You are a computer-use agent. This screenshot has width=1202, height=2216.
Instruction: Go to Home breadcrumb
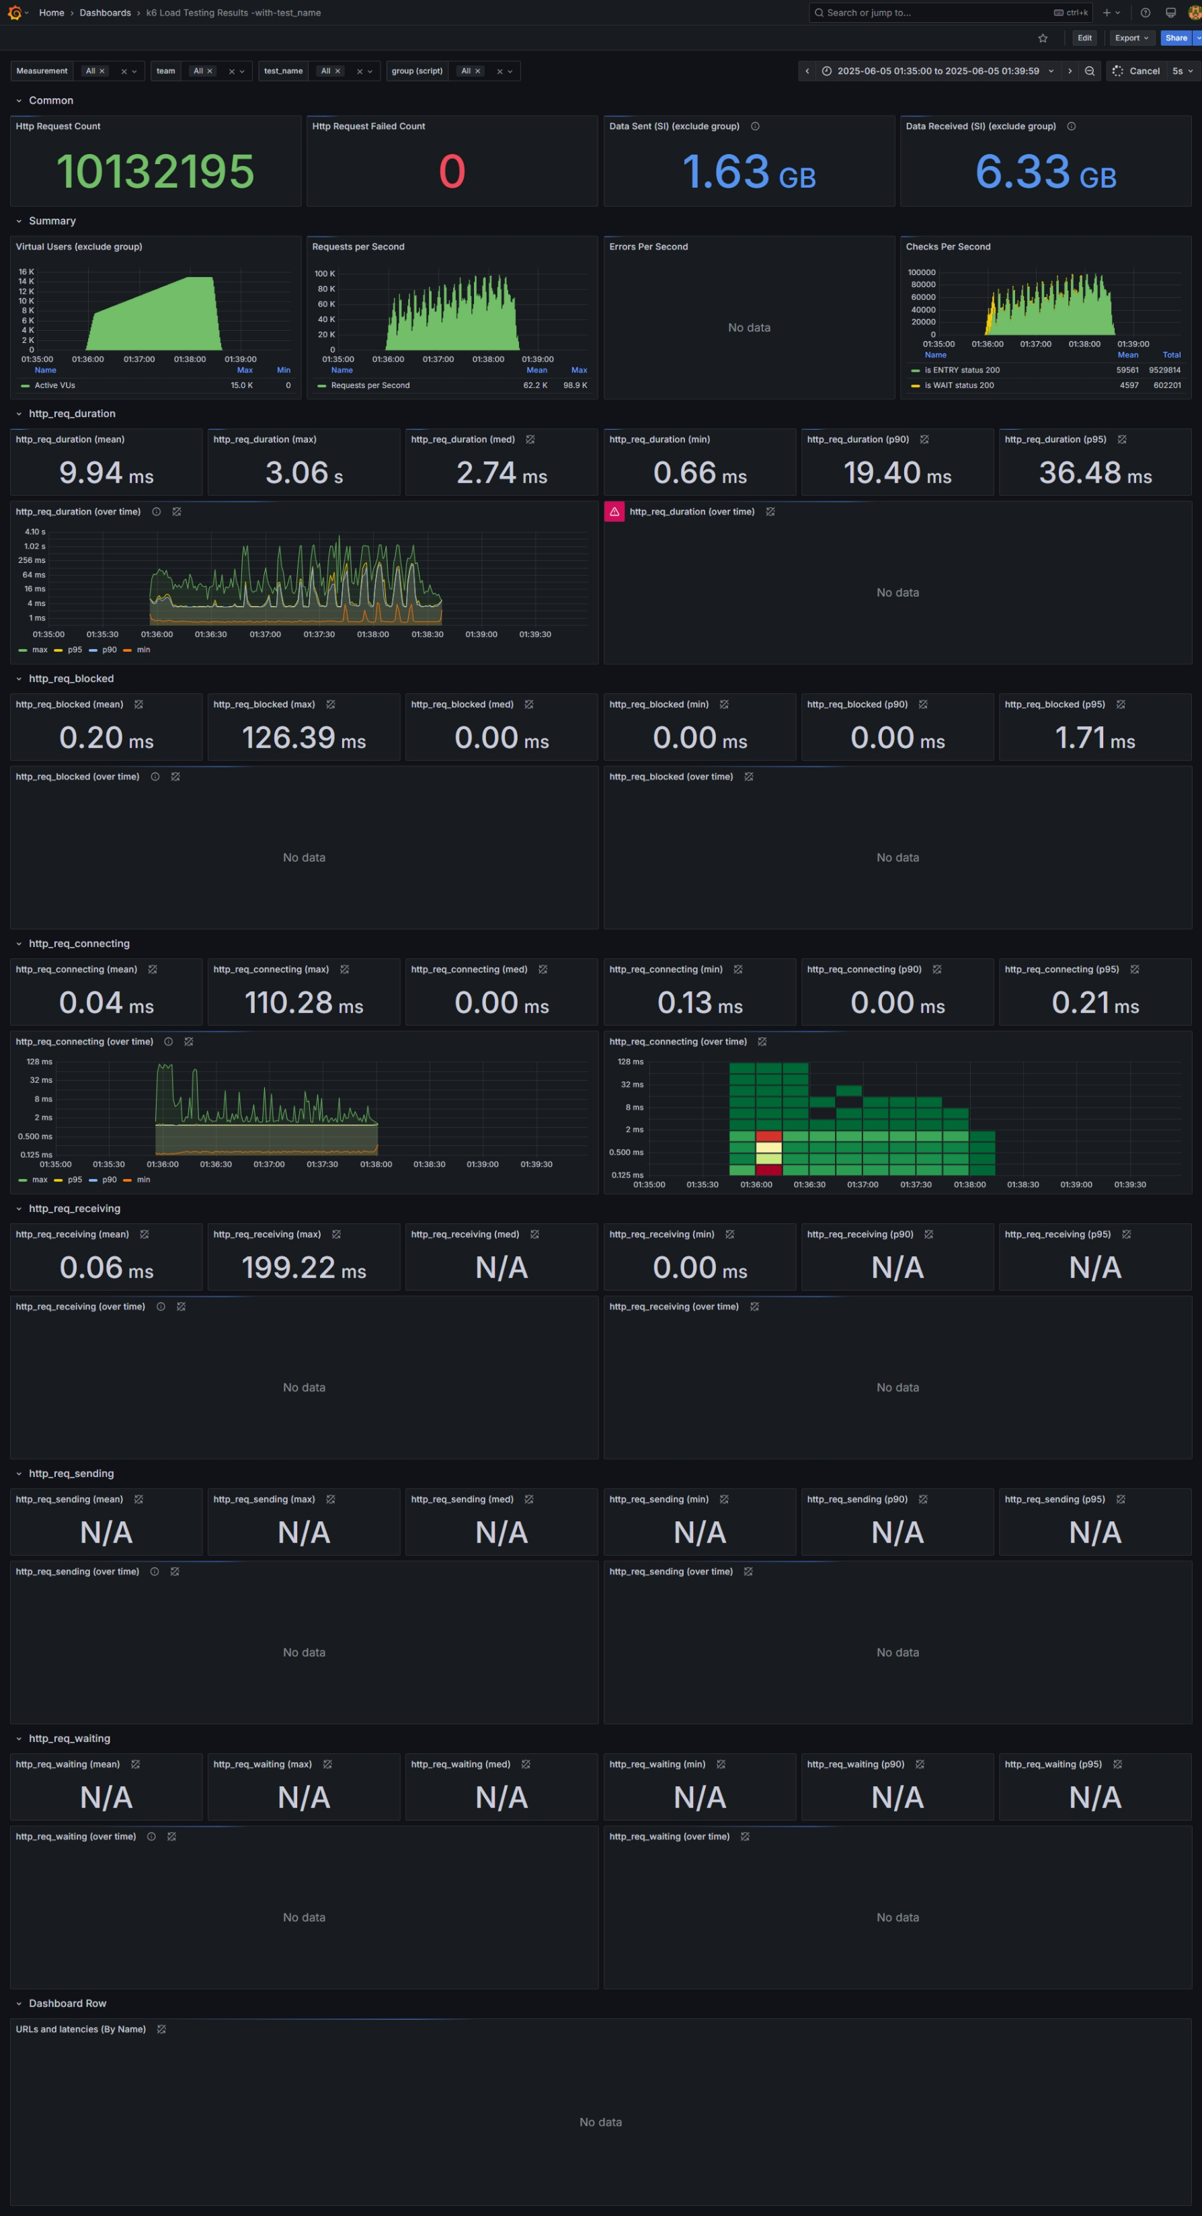52,13
